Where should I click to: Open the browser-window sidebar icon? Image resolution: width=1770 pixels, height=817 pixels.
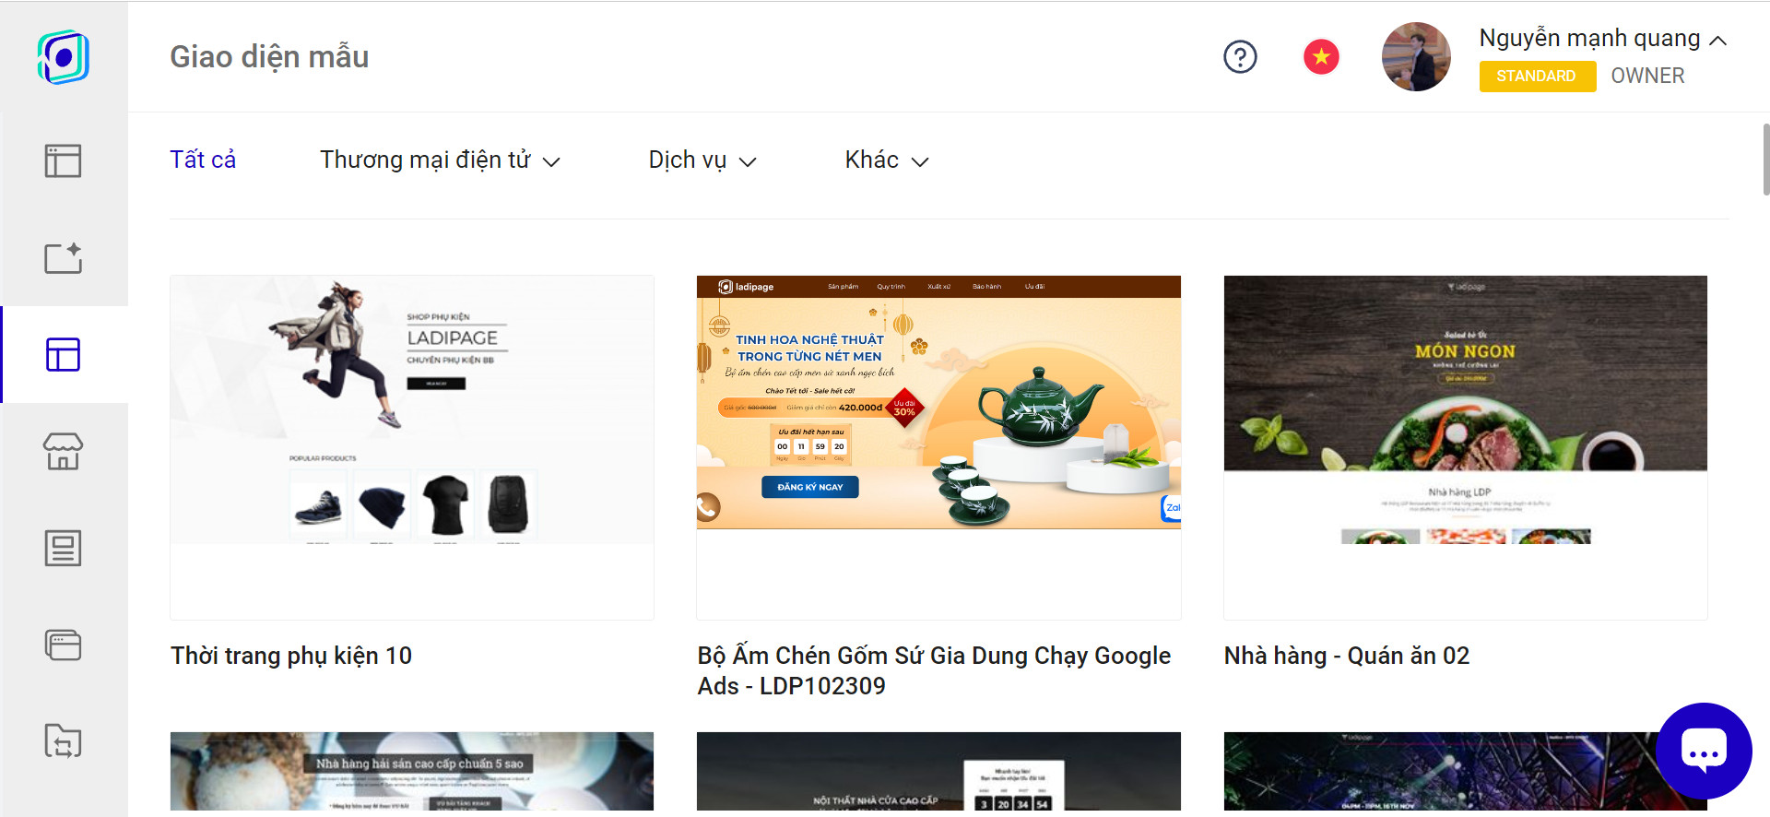(64, 645)
